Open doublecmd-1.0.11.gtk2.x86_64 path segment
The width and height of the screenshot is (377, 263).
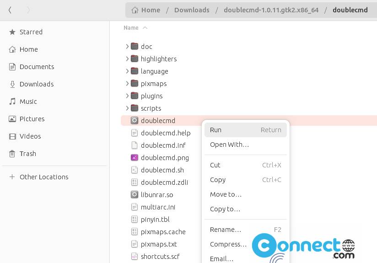coord(271,10)
